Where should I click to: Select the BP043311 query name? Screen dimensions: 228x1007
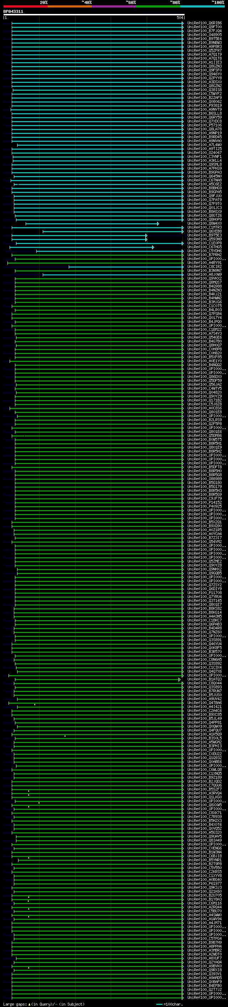pyautogui.click(x=13, y=12)
